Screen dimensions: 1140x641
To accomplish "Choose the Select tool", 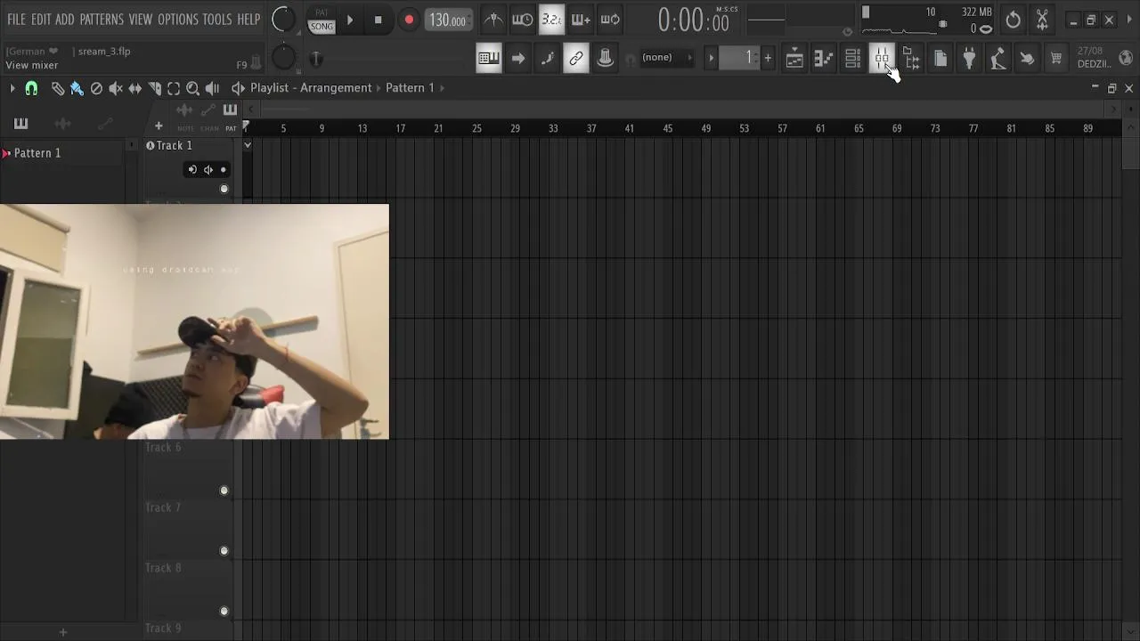I will coord(174,88).
